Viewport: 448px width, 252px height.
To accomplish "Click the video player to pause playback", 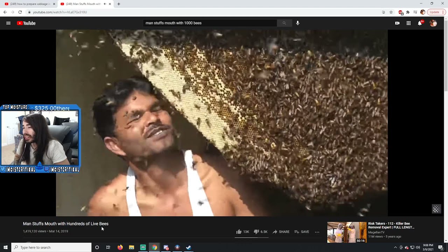I will [x=222, y=123].
